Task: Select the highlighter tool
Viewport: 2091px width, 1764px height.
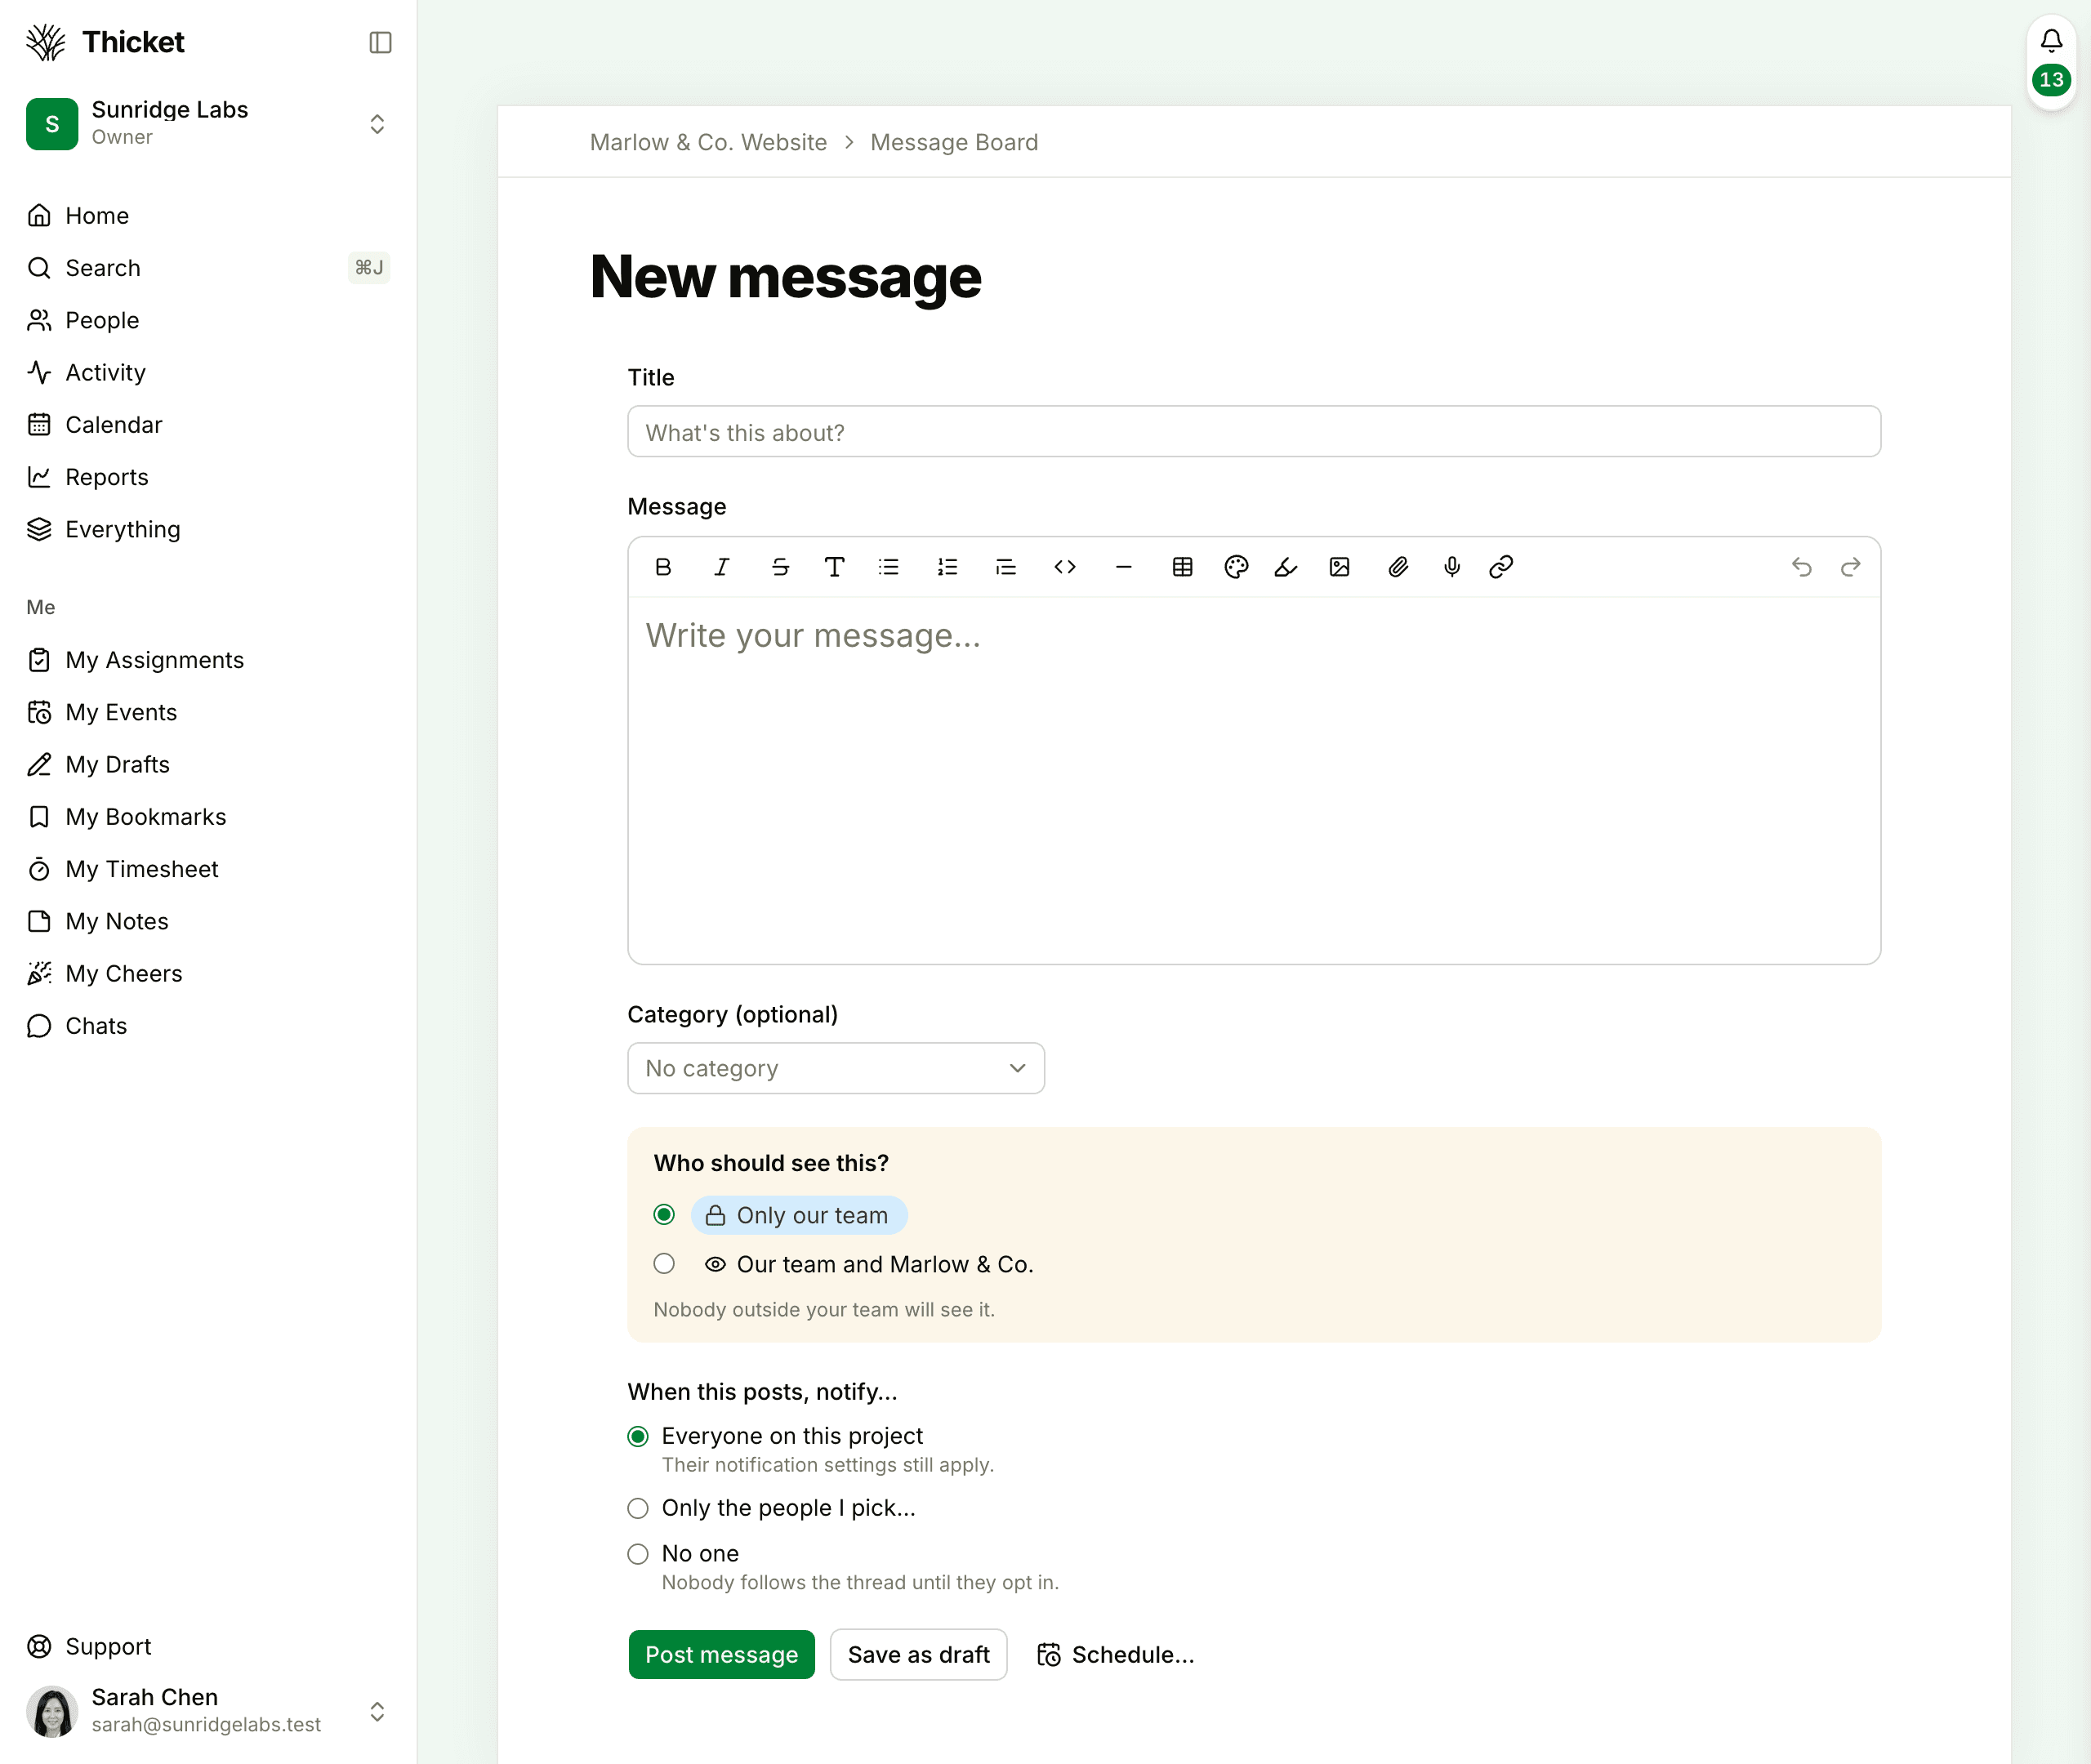Action: click(x=1285, y=567)
